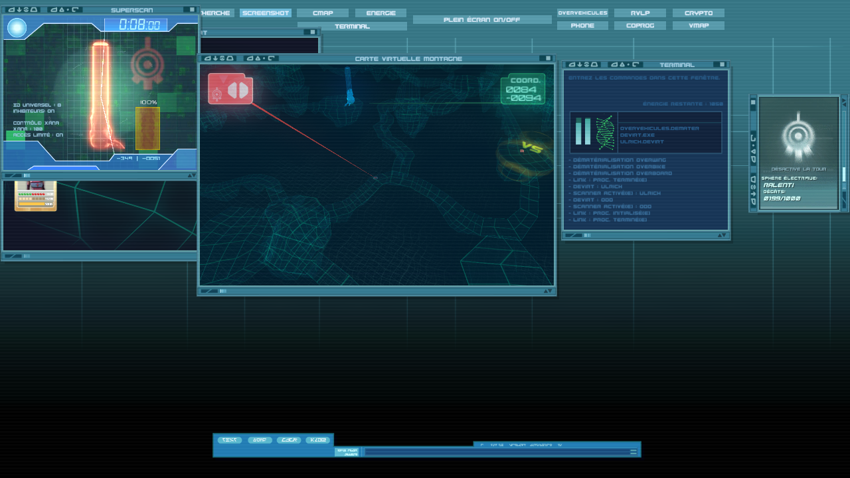Select the ENERGIE top button
This screenshot has height=478, width=850.
[381, 13]
